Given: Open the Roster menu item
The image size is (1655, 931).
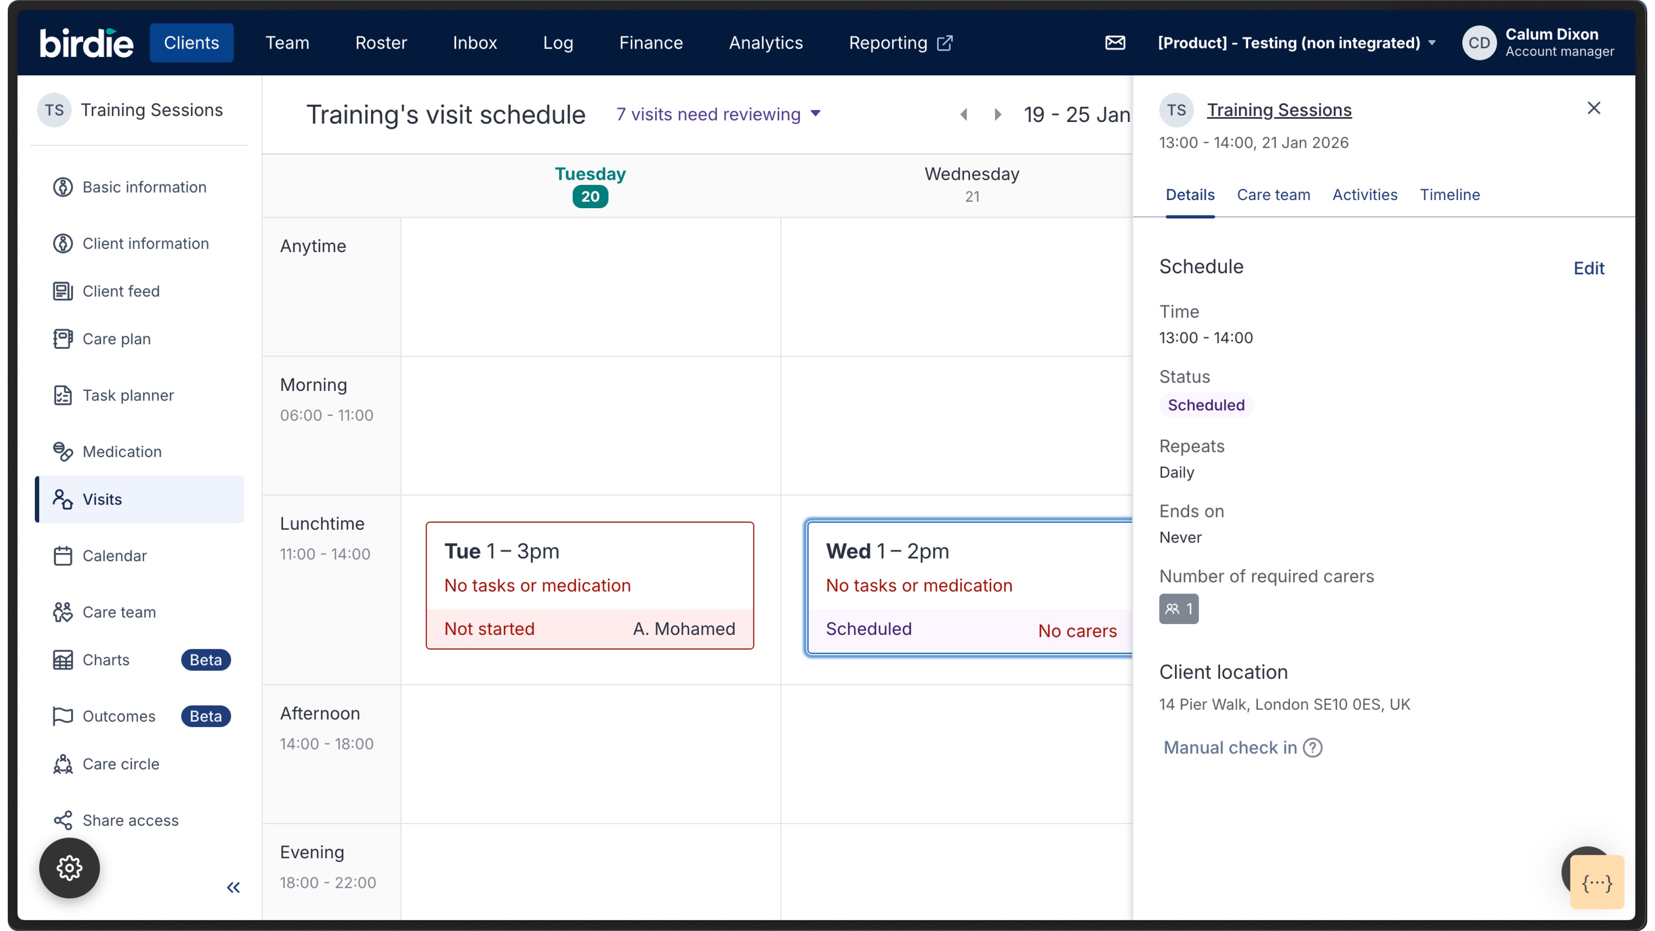Looking at the screenshot, I should (x=381, y=43).
